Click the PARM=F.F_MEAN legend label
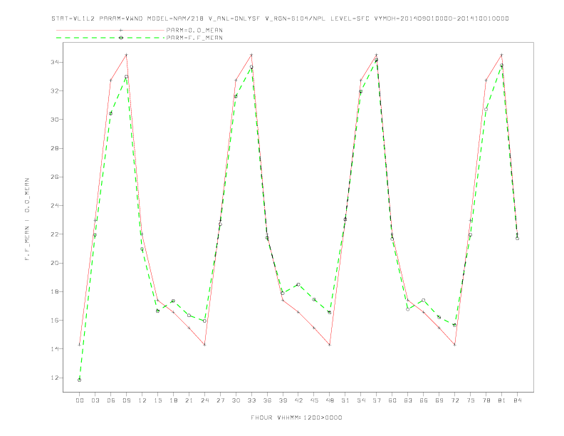This screenshot has height=436, width=564. [x=194, y=38]
